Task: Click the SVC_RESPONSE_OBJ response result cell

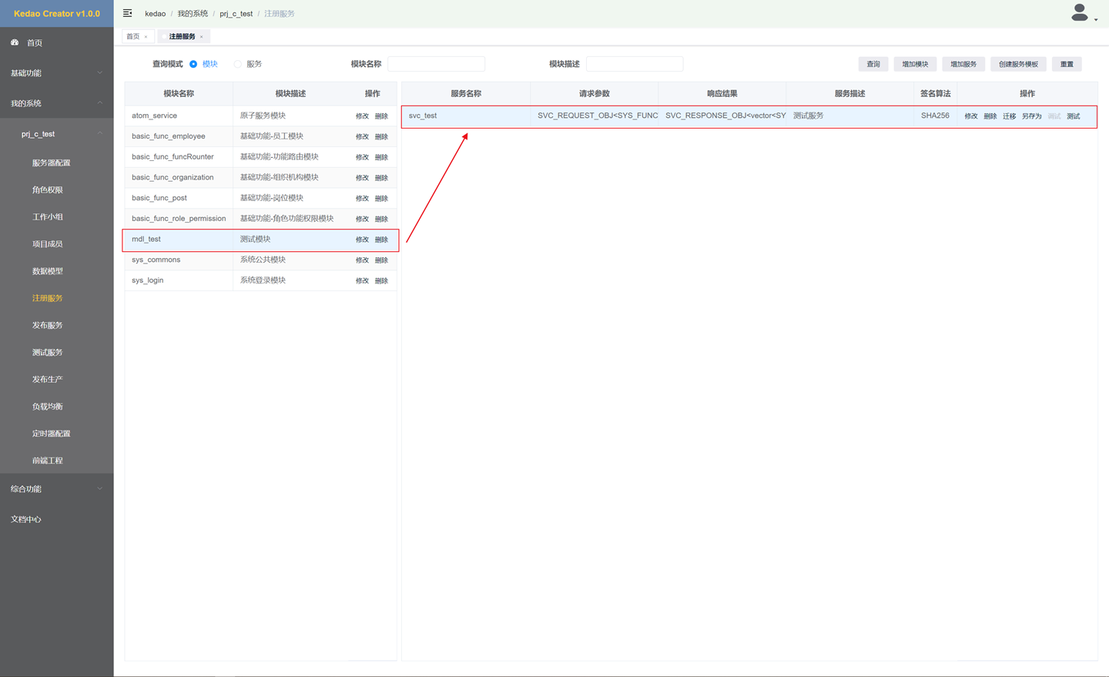Action: tap(722, 116)
